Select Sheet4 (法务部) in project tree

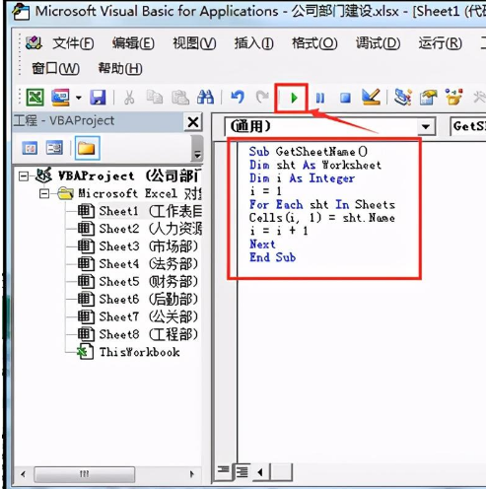138,264
